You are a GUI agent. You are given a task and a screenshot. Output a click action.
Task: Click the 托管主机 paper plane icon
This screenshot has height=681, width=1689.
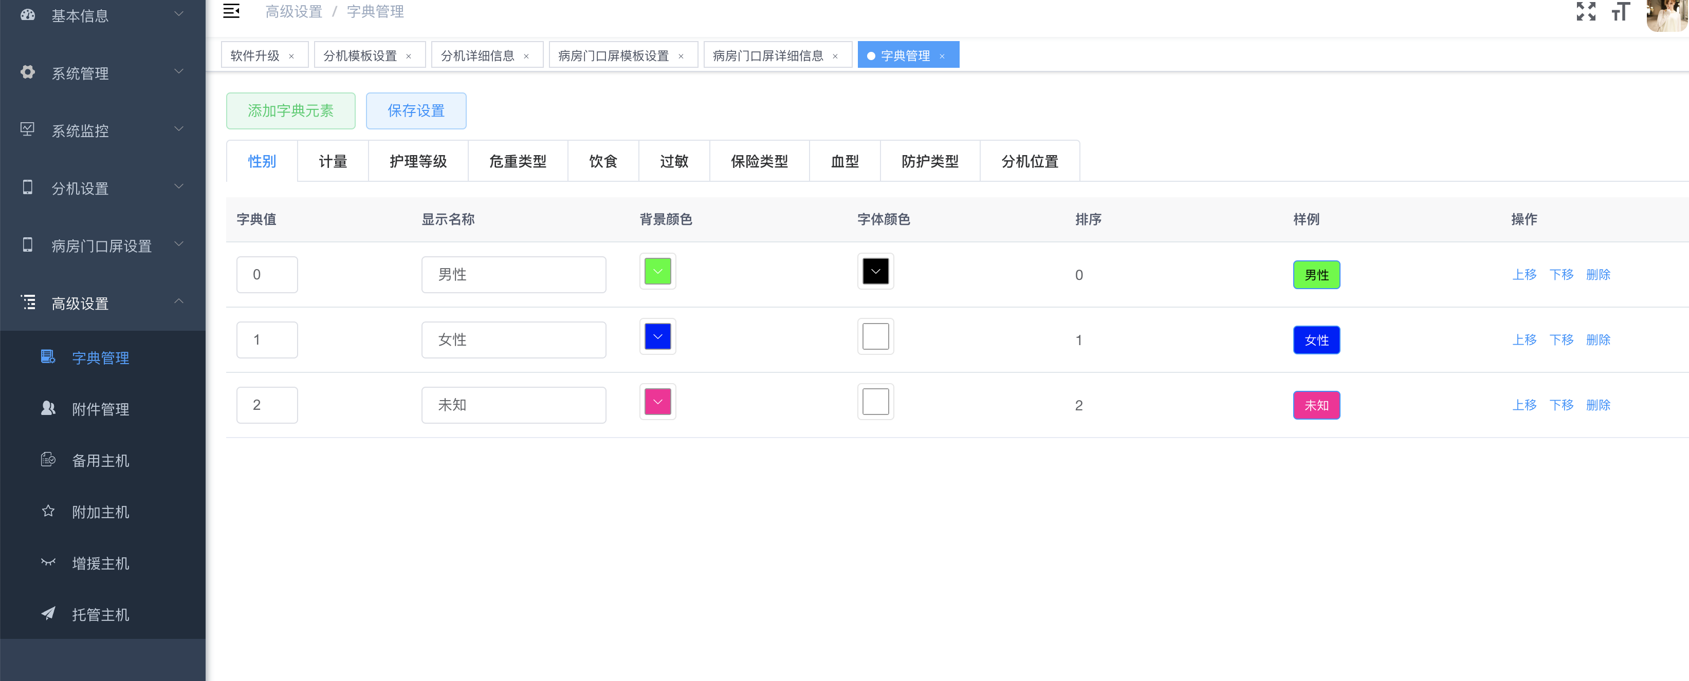(48, 614)
